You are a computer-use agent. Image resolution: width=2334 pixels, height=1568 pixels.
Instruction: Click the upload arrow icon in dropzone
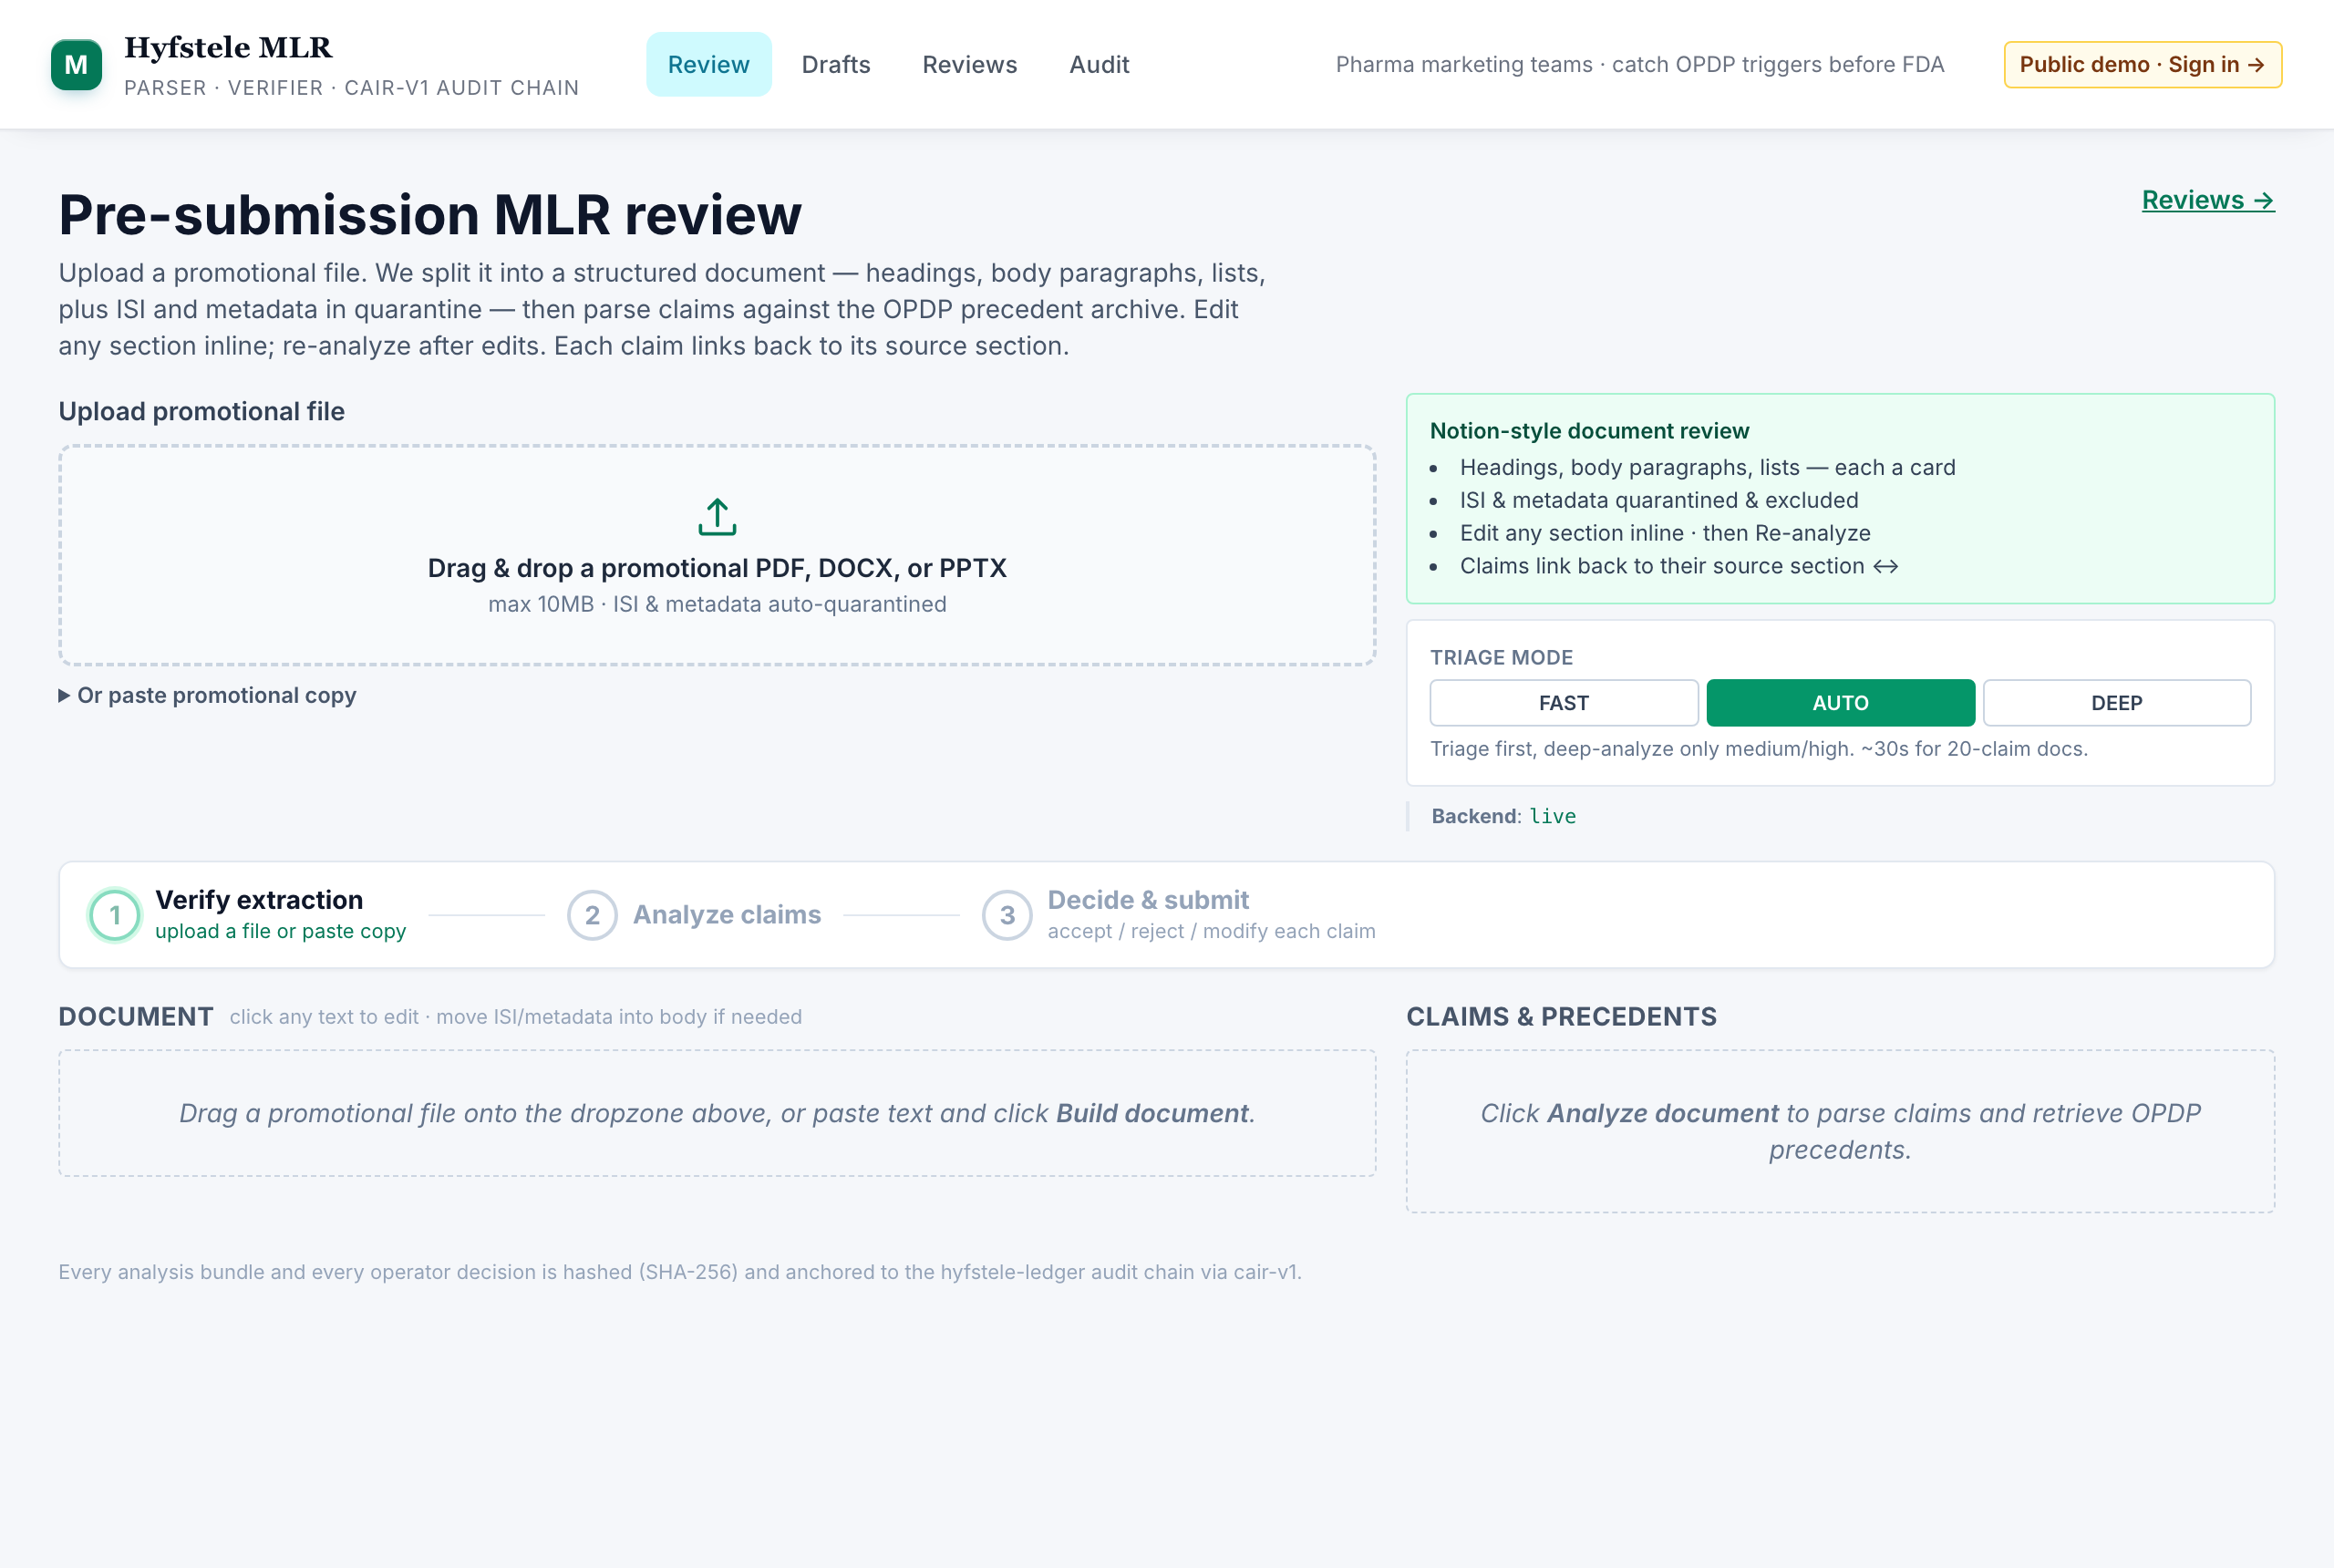point(717,517)
